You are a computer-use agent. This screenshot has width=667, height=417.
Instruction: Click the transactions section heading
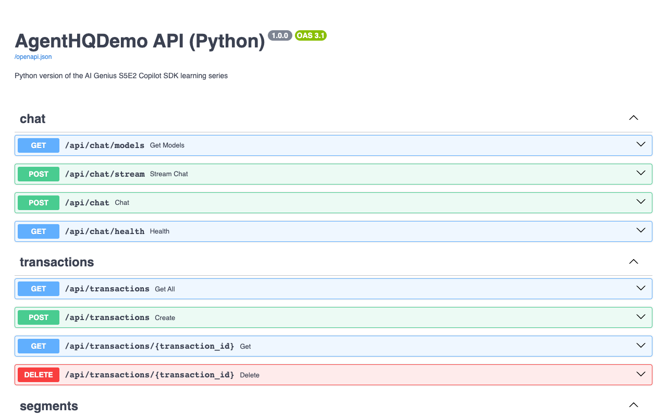point(57,262)
